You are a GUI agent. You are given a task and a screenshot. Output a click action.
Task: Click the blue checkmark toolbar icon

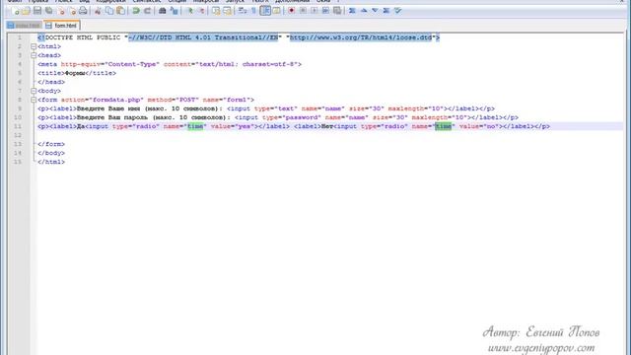[398, 11]
